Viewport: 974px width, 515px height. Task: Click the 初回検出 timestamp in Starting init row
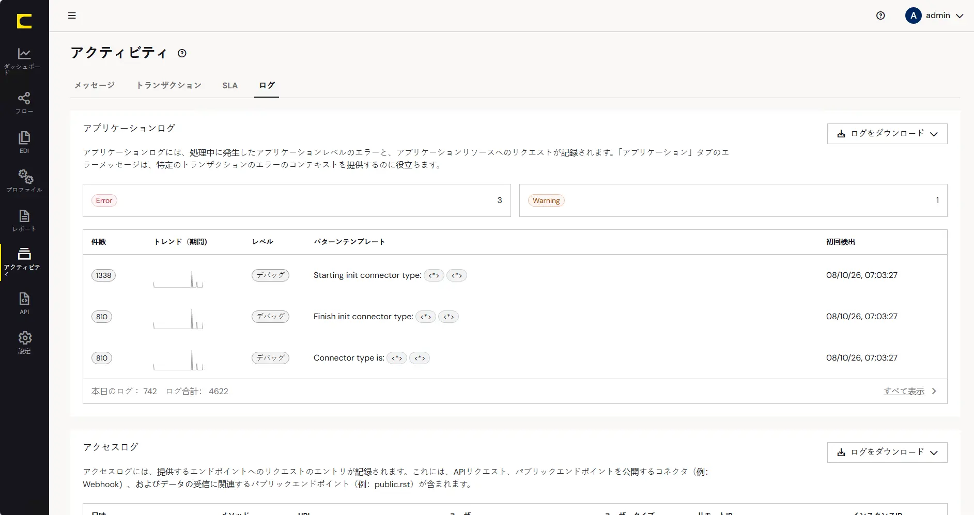[x=862, y=275]
